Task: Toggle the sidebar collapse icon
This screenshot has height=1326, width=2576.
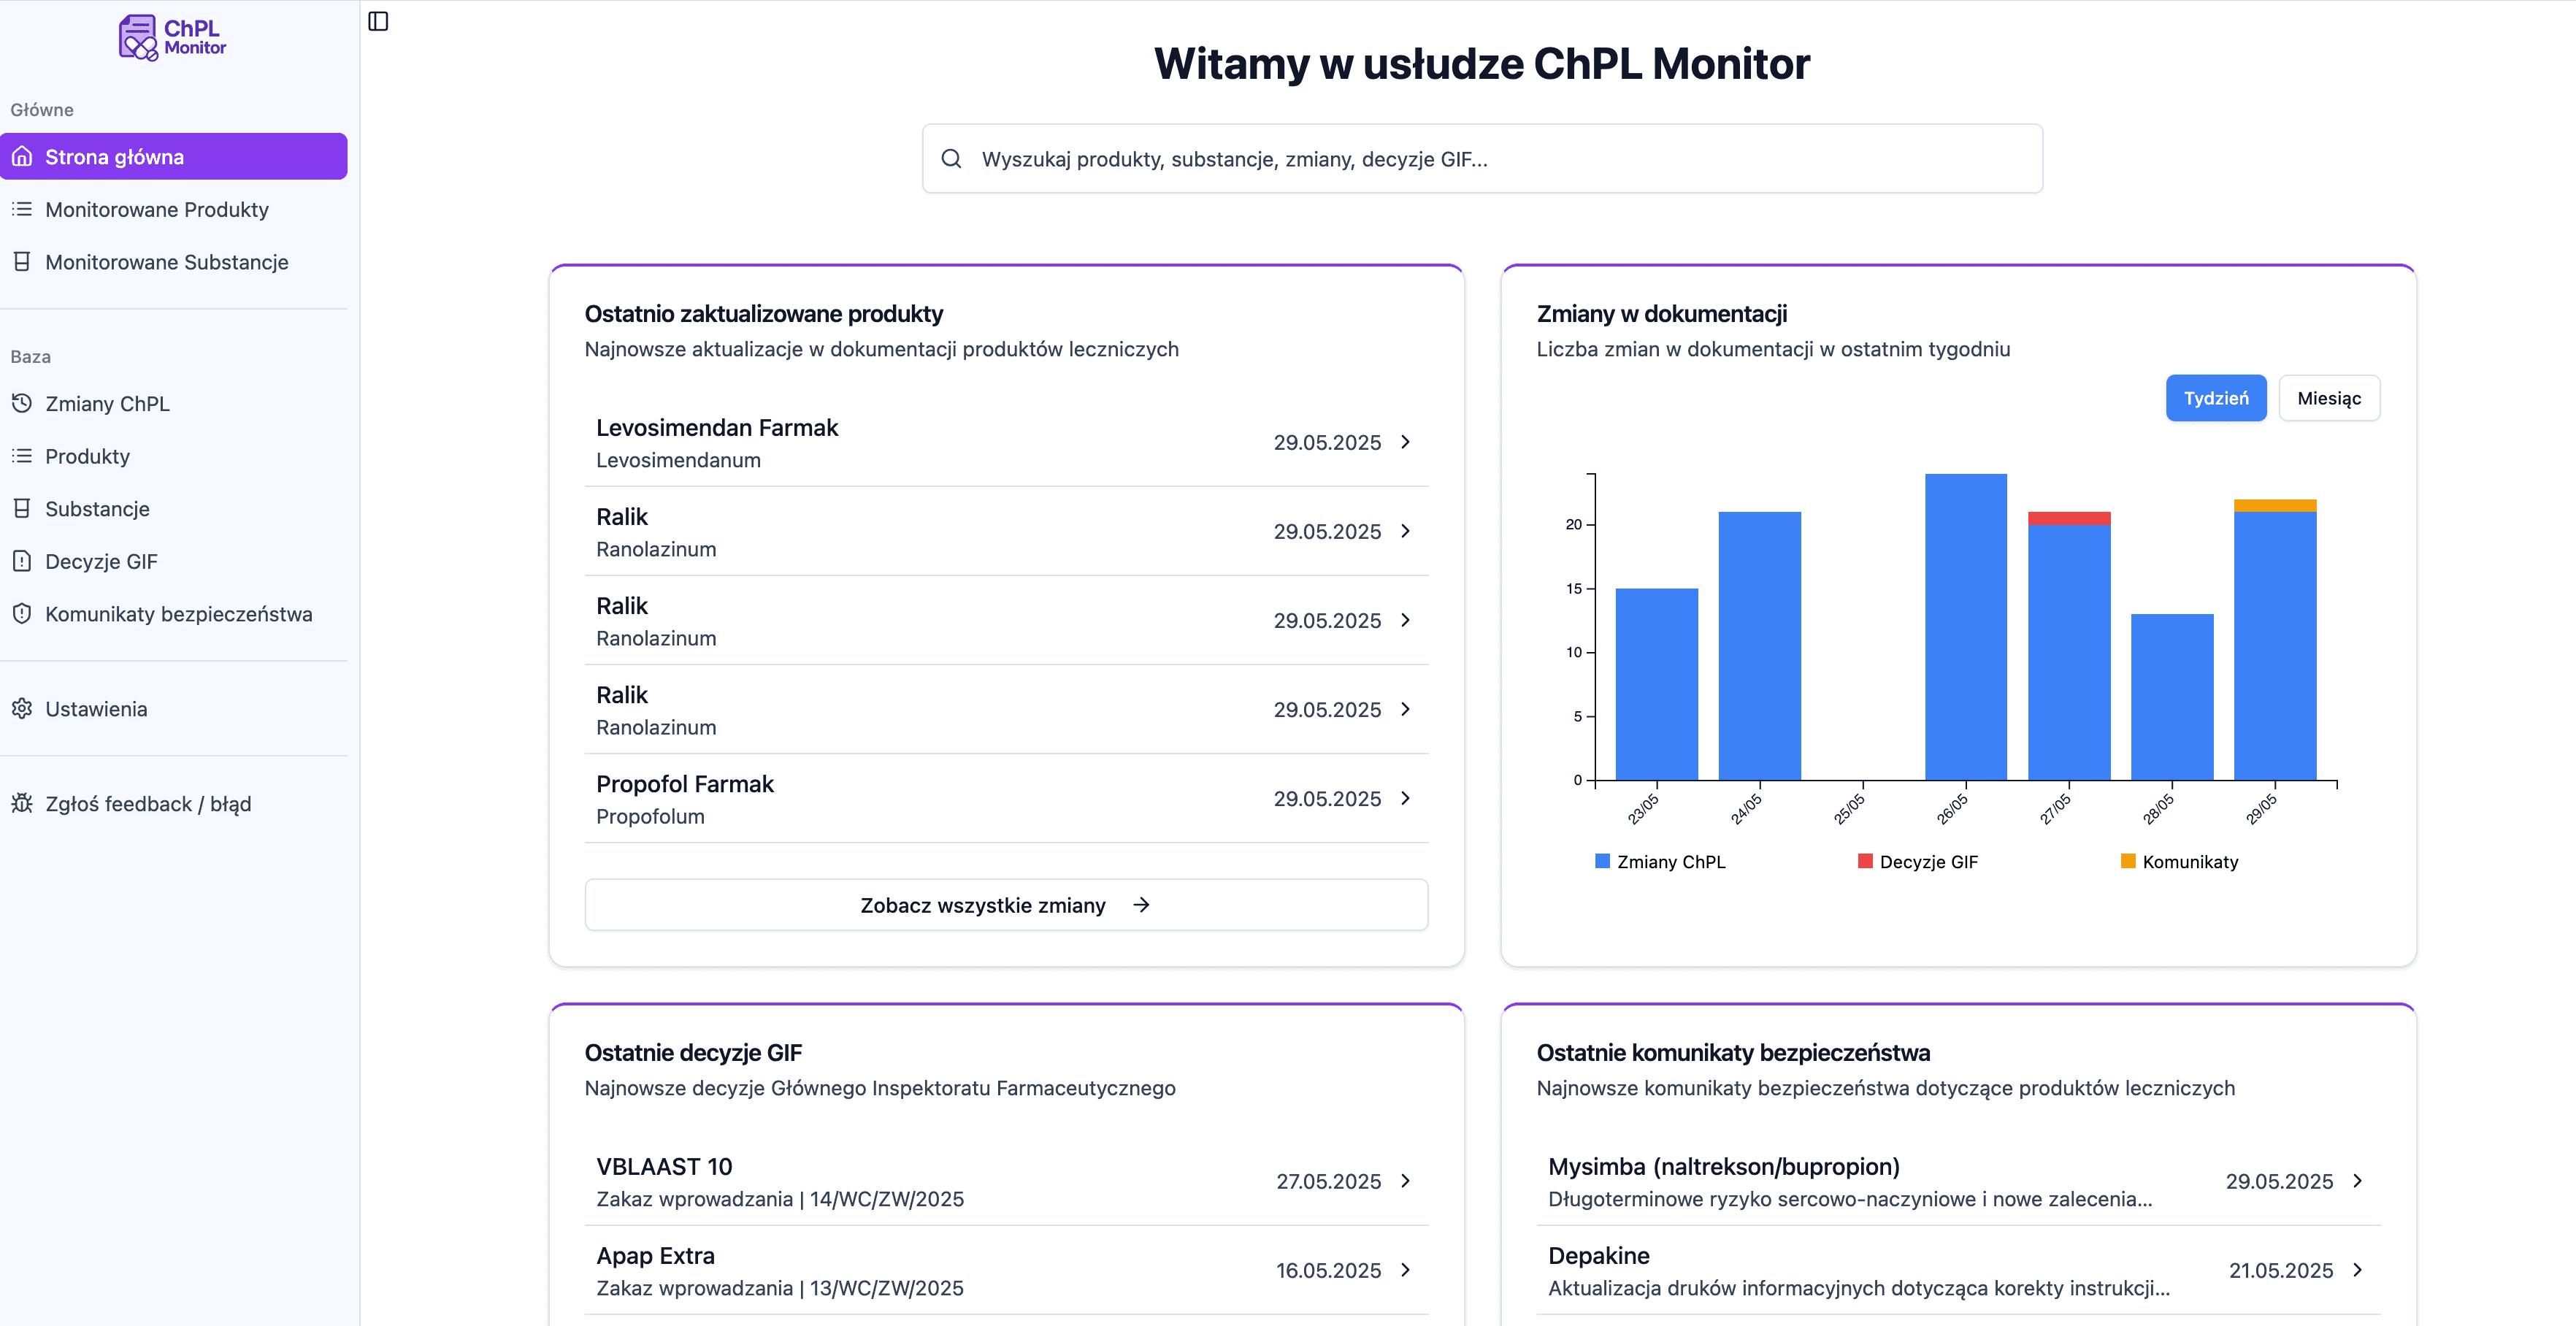Action: click(x=378, y=21)
